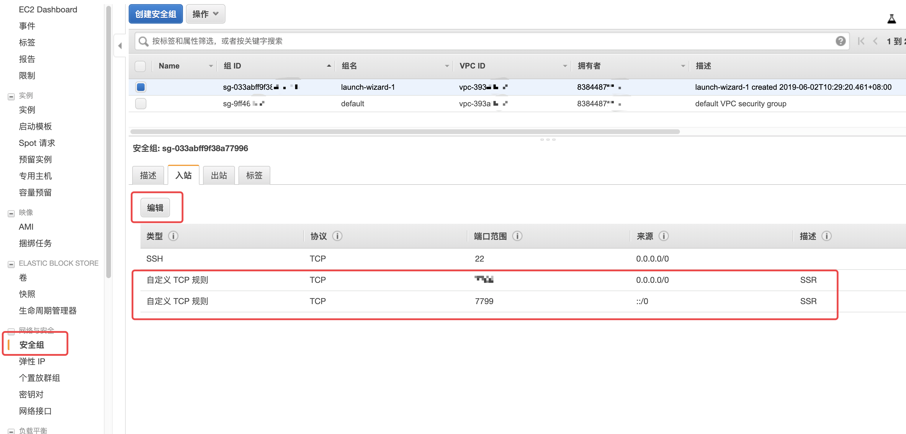Open 专用主机 in the sidebar

35,176
